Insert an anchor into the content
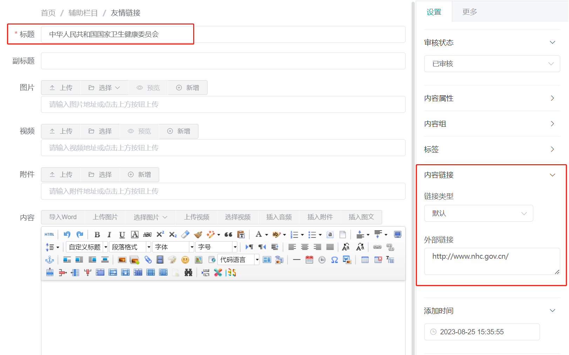The image size is (569, 355). [49, 259]
